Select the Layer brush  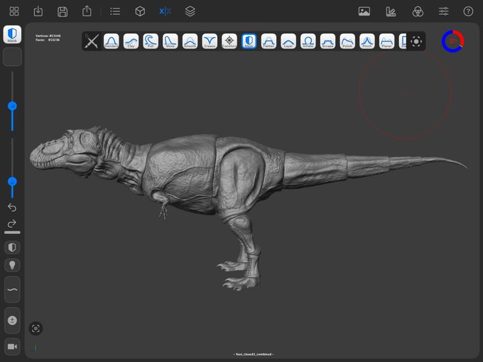click(288, 41)
